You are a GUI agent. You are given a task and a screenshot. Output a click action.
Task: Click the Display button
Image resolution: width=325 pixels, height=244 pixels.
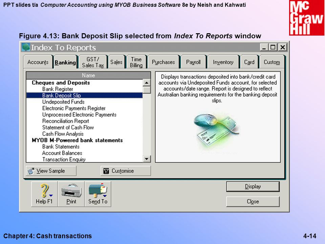coord(253,186)
